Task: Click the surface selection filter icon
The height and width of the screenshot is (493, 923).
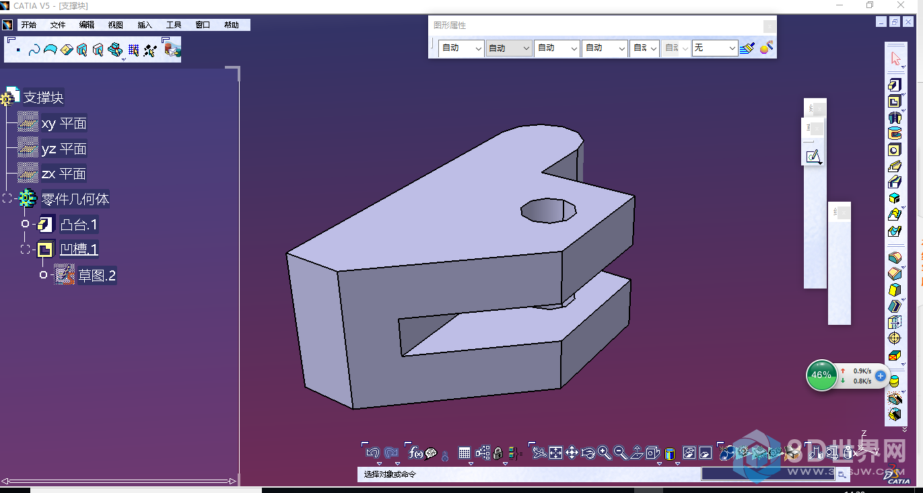Action: coord(50,49)
